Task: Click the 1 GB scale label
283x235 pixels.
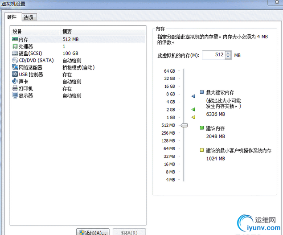Action: click(171, 117)
